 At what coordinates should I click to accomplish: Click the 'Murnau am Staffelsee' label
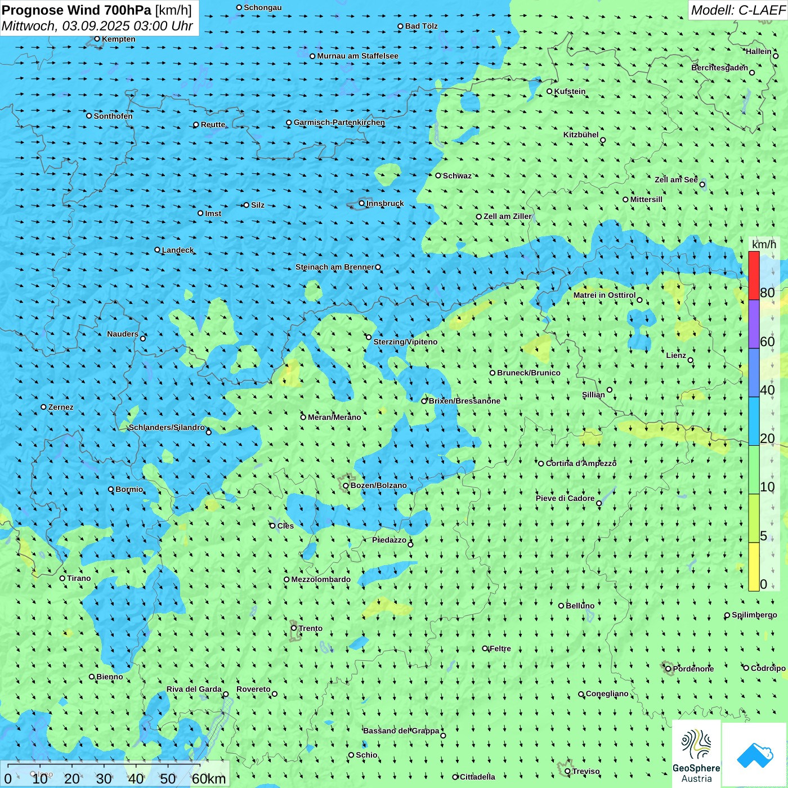coord(357,56)
